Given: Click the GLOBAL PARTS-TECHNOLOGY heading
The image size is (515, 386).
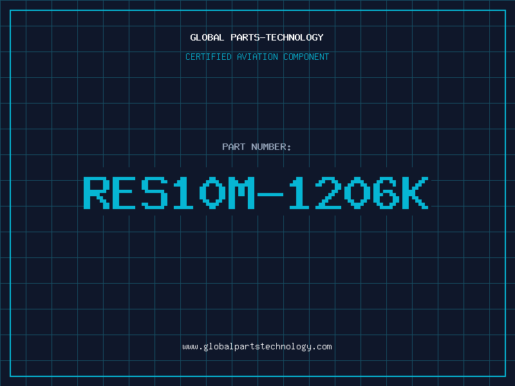Looking at the screenshot, I should [257, 37].
